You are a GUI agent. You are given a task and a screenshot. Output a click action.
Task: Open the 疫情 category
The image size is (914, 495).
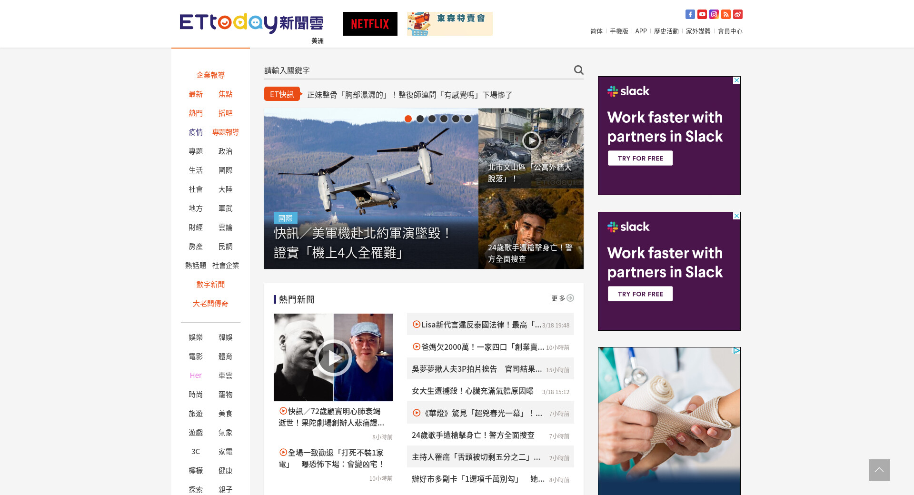pos(196,132)
